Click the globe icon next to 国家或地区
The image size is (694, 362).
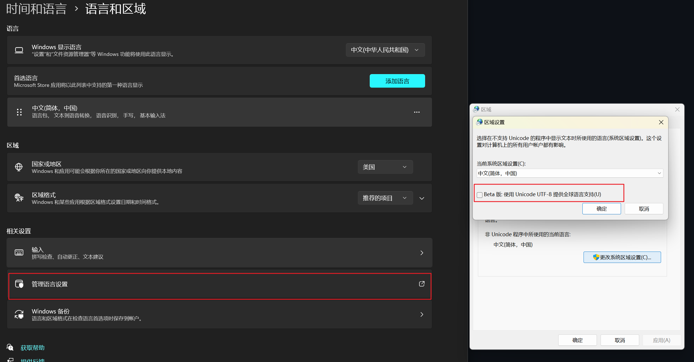[x=19, y=167]
